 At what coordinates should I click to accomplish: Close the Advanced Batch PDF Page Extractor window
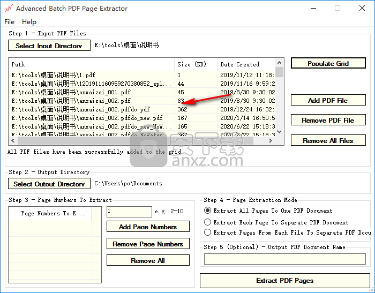(362, 9)
